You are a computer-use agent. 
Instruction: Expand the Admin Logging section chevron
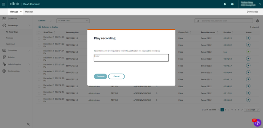coord(29,64)
